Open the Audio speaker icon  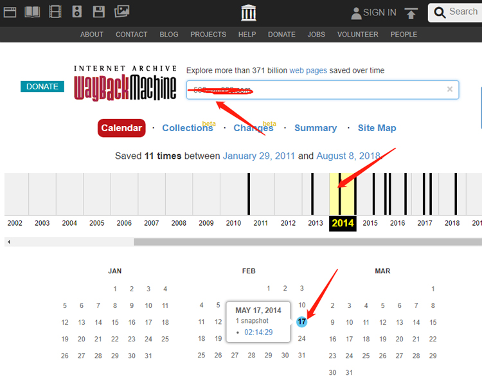77,12
